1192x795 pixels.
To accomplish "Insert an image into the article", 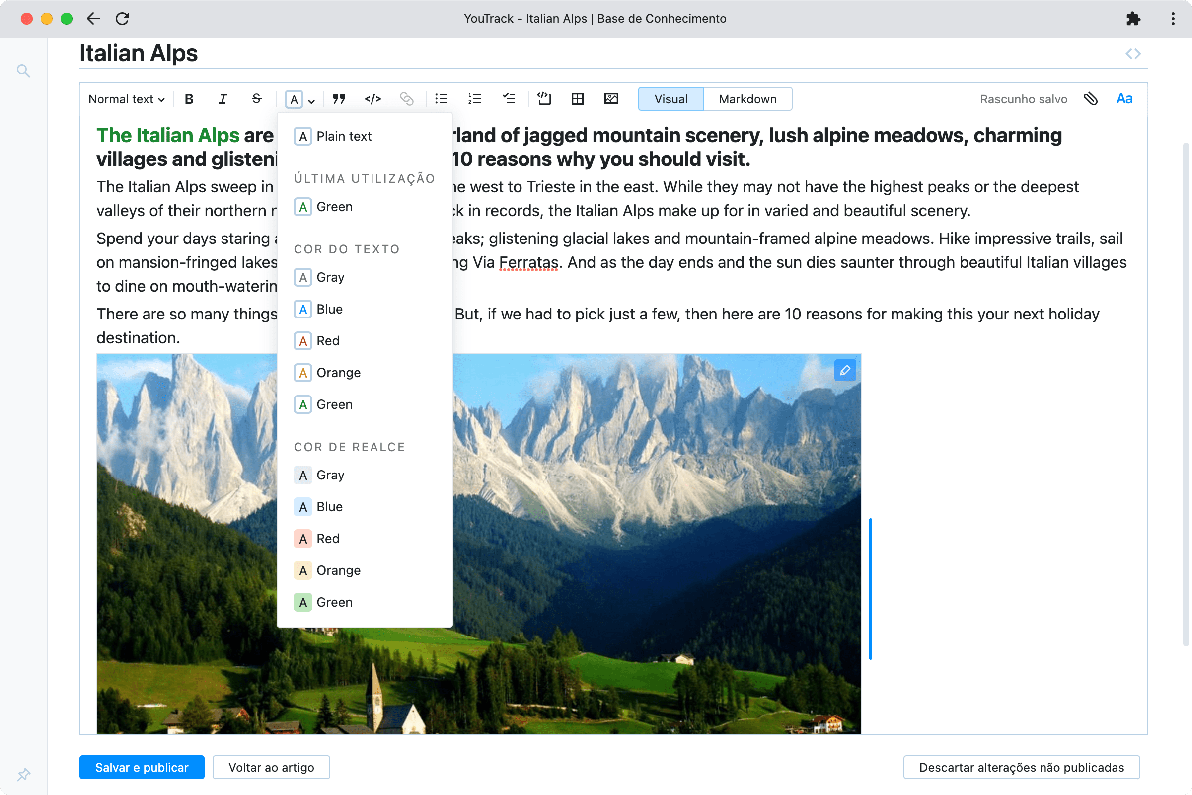I will click(x=611, y=99).
